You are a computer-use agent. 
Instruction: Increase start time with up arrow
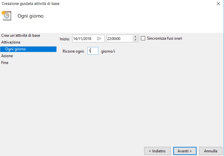[x=135, y=37]
